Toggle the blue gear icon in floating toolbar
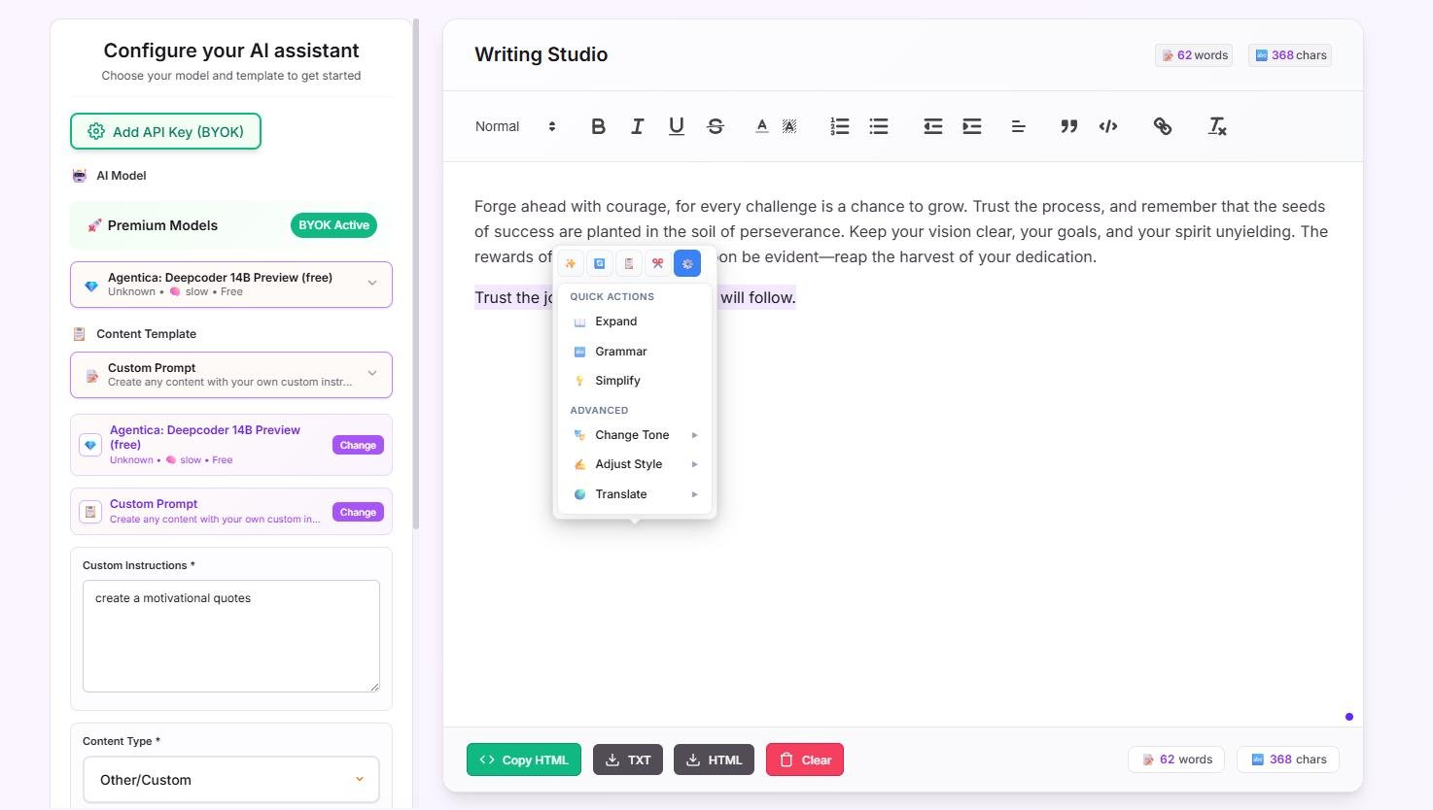 (x=687, y=263)
